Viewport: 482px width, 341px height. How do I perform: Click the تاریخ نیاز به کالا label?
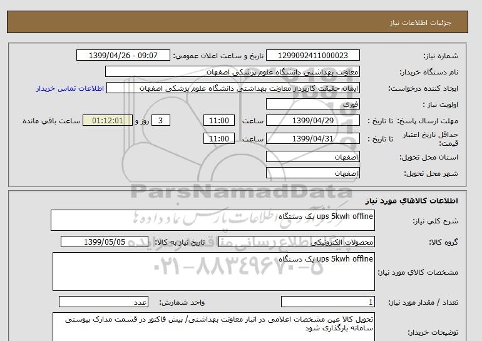point(180,242)
